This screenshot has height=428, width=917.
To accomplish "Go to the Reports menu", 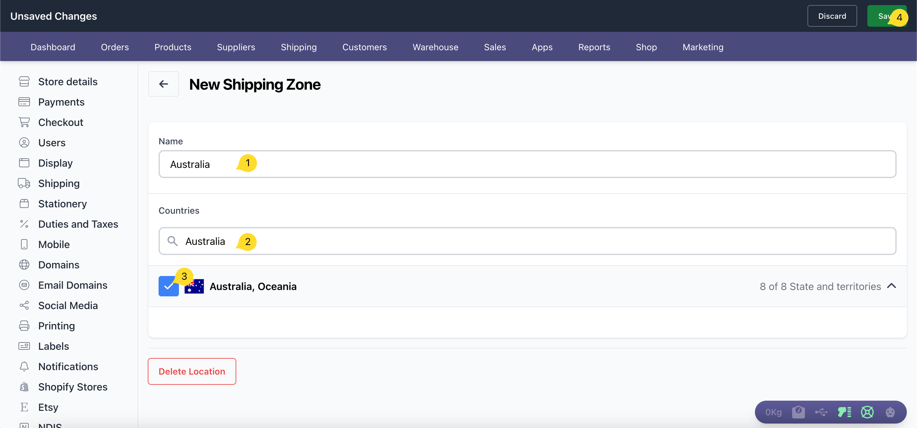I will click(594, 47).
